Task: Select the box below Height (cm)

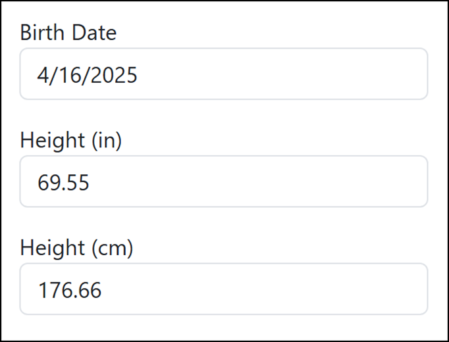Action: [224, 289]
